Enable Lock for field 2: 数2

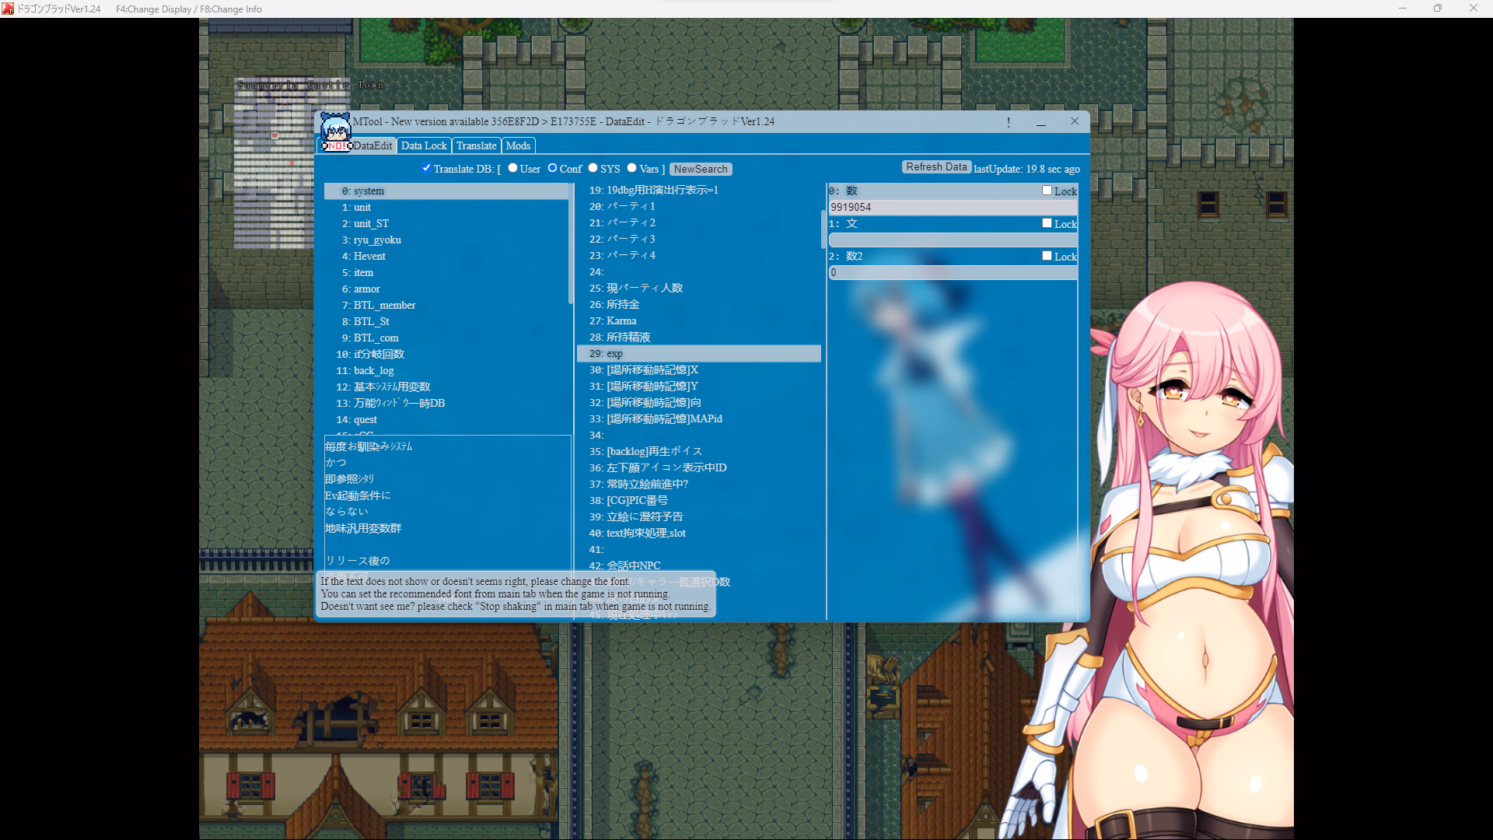[x=1047, y=256]
